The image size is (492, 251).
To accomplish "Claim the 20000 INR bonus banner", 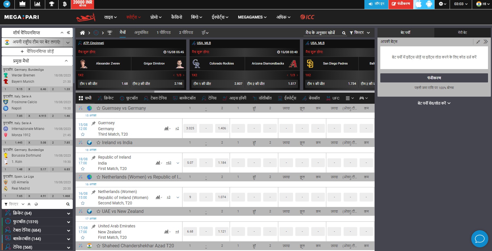I will [82, 4].
